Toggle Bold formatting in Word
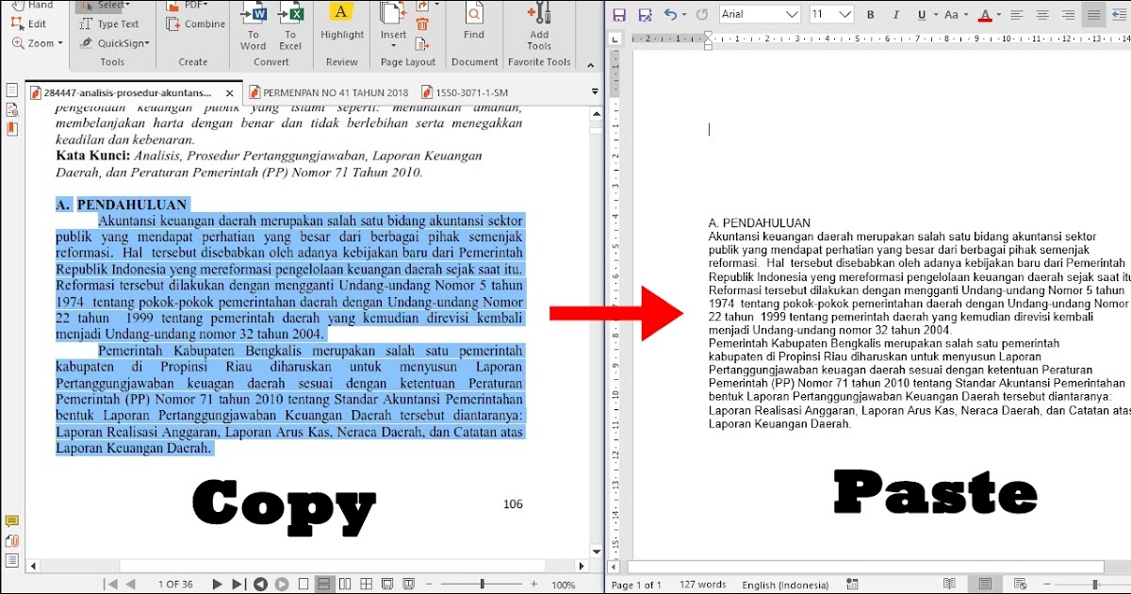1131x594 pixels. coord(871,14)
